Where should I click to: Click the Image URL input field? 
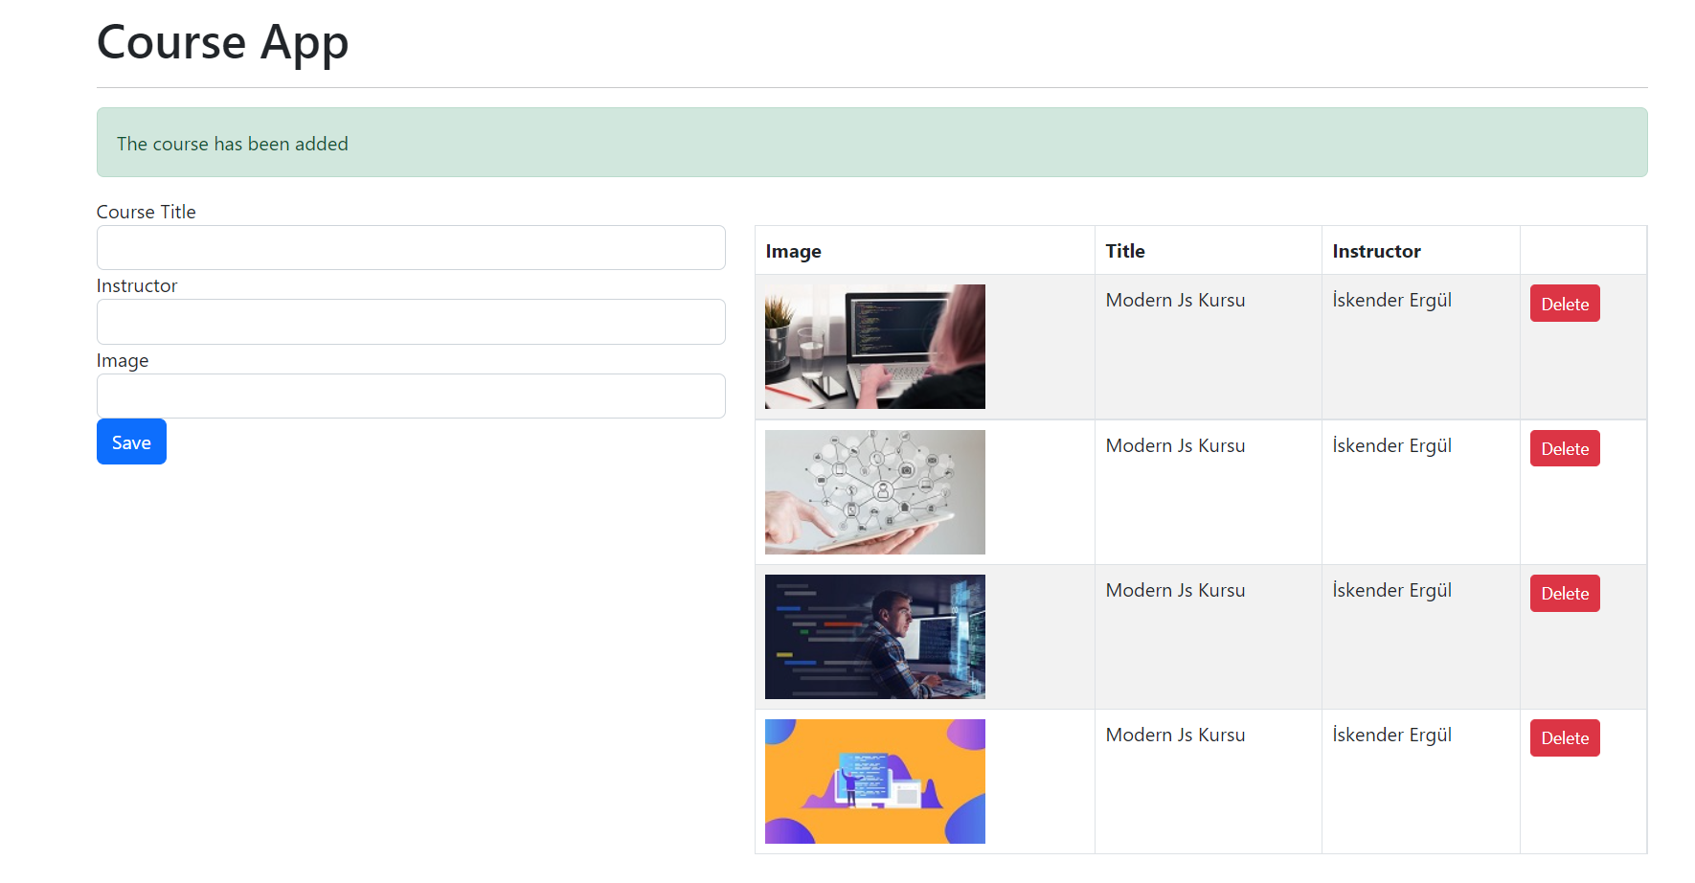pyautogui.click(x=410, y=396)
